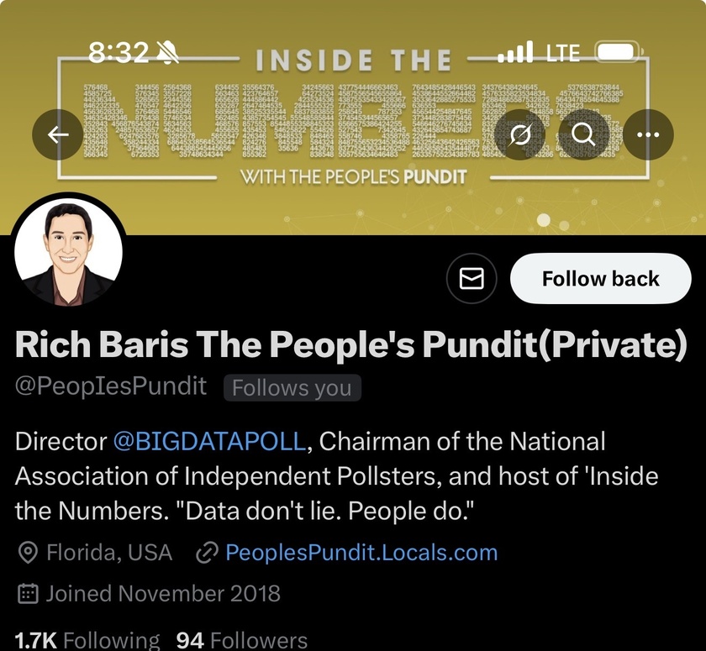View the 1.7K Following list

click(x=87, y=640)
